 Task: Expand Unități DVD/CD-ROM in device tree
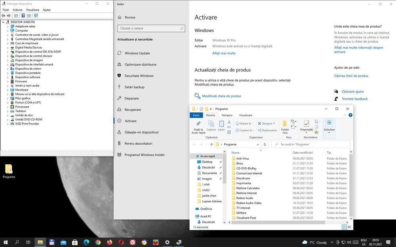pyautogui.click(x=8, y=120)
